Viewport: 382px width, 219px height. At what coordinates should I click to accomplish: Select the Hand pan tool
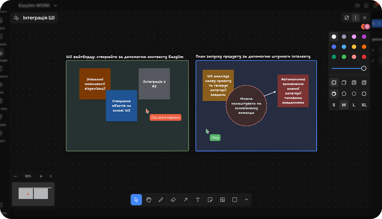click(149, 200)
